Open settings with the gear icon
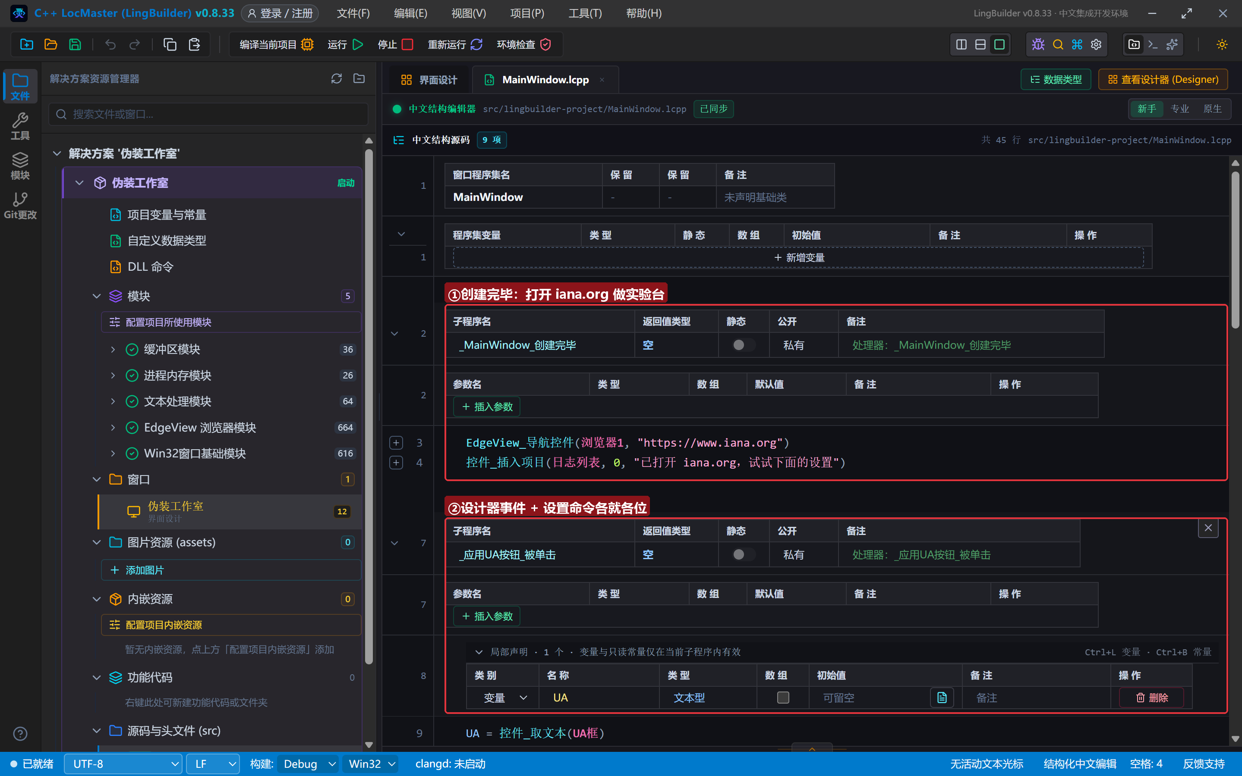This screenshot has width=1242, height=776. [x=1096, y=44]
